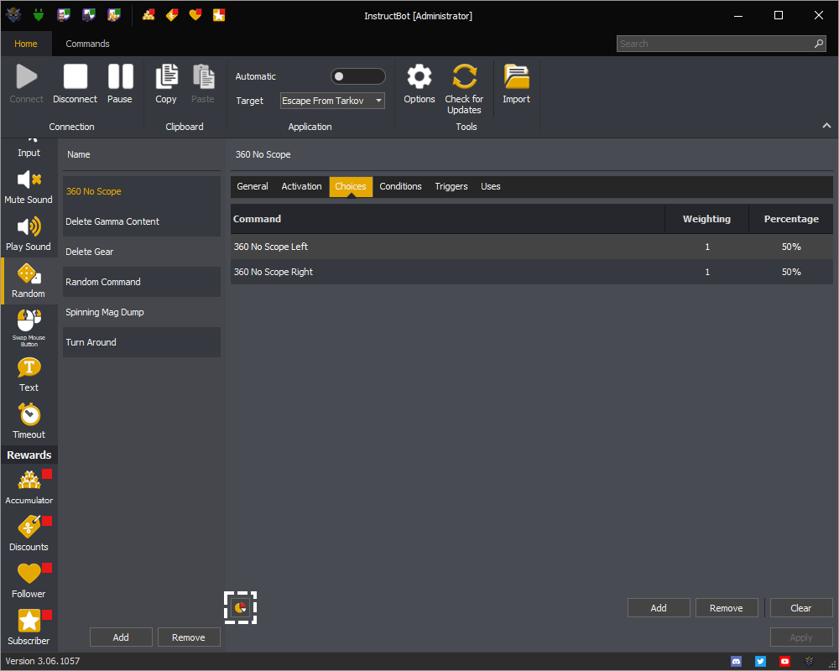Image resolution: width=839 pixels, height=671 pixels.
Task: Select the Choices tab
Action: coord(351,186)
